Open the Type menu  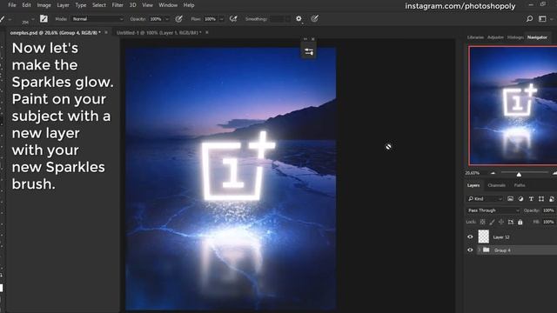tap(81, 5)
